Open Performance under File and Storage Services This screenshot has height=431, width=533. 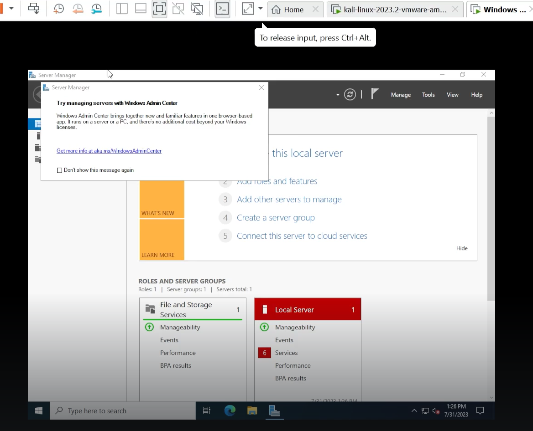pyautogui.click(x=178, y=353)
